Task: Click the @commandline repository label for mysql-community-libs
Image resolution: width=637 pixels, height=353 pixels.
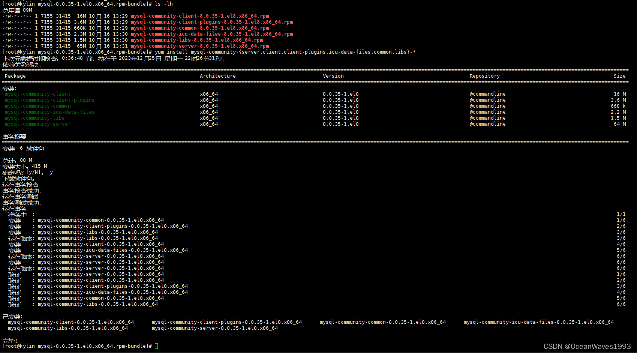Action: click(x=487, y=118)
